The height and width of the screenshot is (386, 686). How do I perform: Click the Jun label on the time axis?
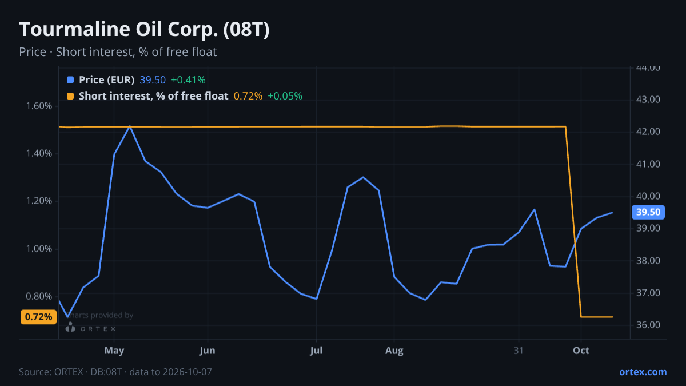pyautogui.click(x=208, y=351)
